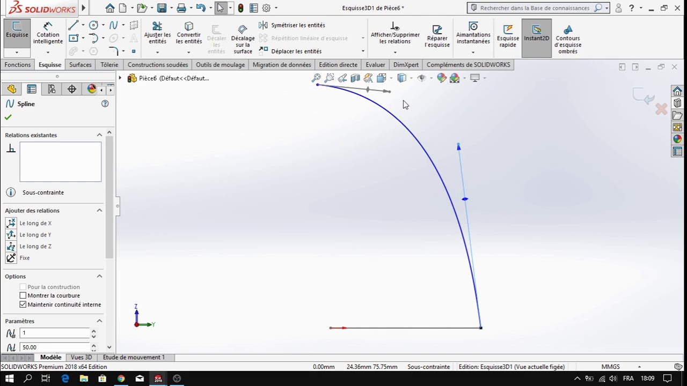The width and height of the screenshot is (687, 386).
Task: Open Afficher/Supprimer les relations dropdown arrow
Action: (x=395, y=52)
